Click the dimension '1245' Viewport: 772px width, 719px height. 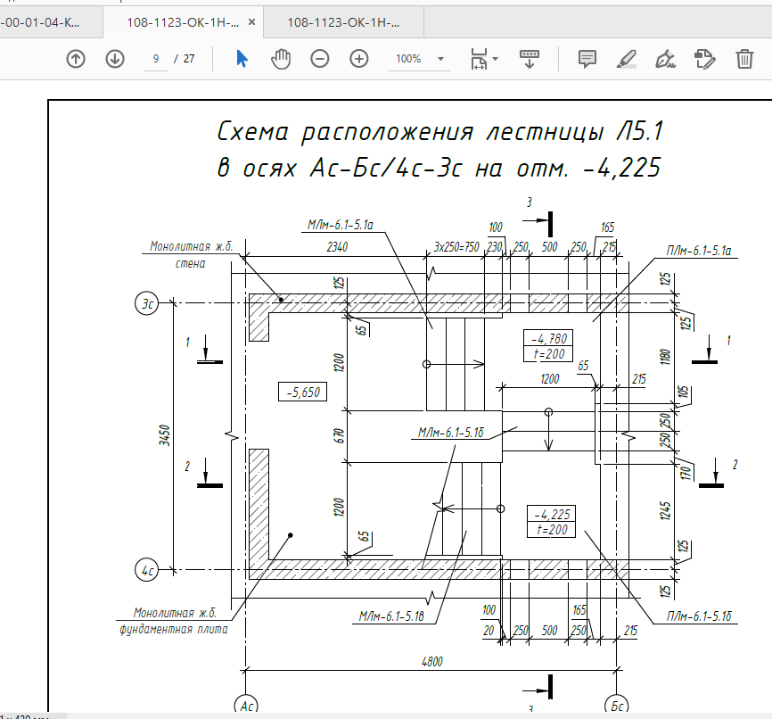665,510
